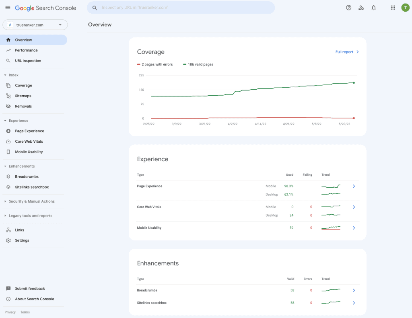The image size is (412, 318).
Task: Click Breadcrumbs valid count 58
Action: click(292, 290)
